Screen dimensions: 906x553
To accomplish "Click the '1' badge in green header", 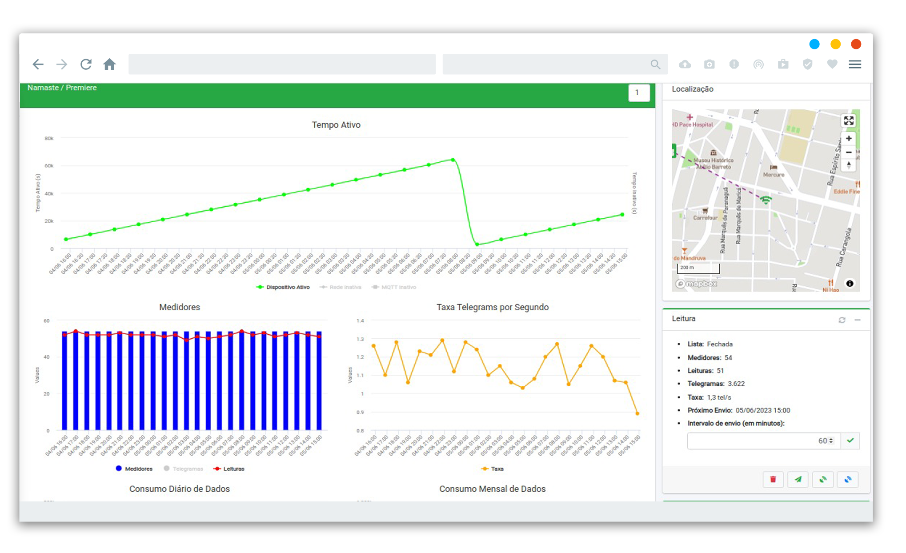I will coord(639,92).
